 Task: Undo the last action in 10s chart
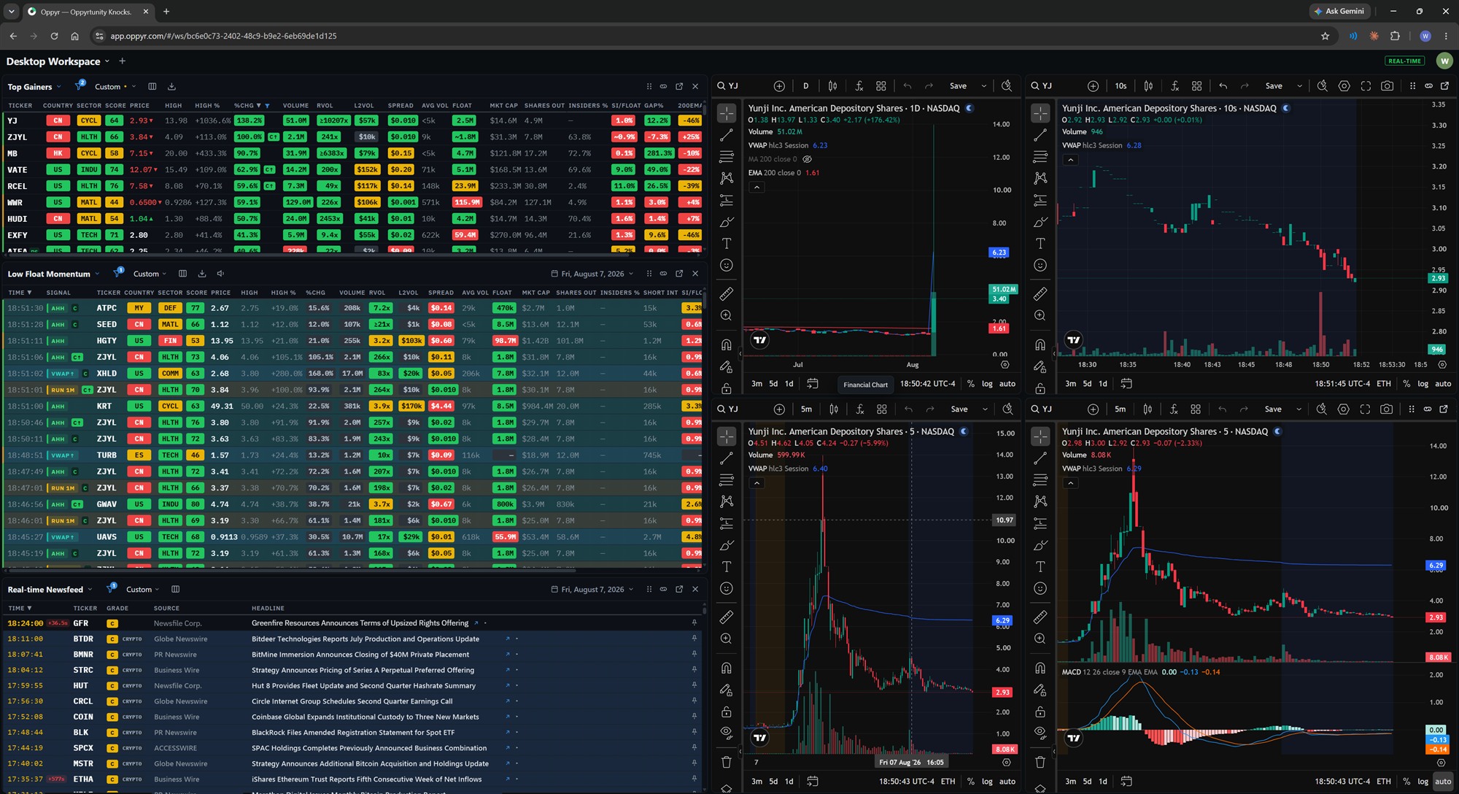[x=1223, y=86]
